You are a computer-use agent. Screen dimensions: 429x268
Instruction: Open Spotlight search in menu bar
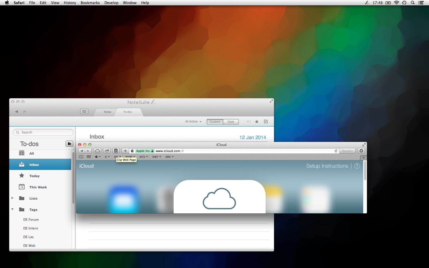412,3
